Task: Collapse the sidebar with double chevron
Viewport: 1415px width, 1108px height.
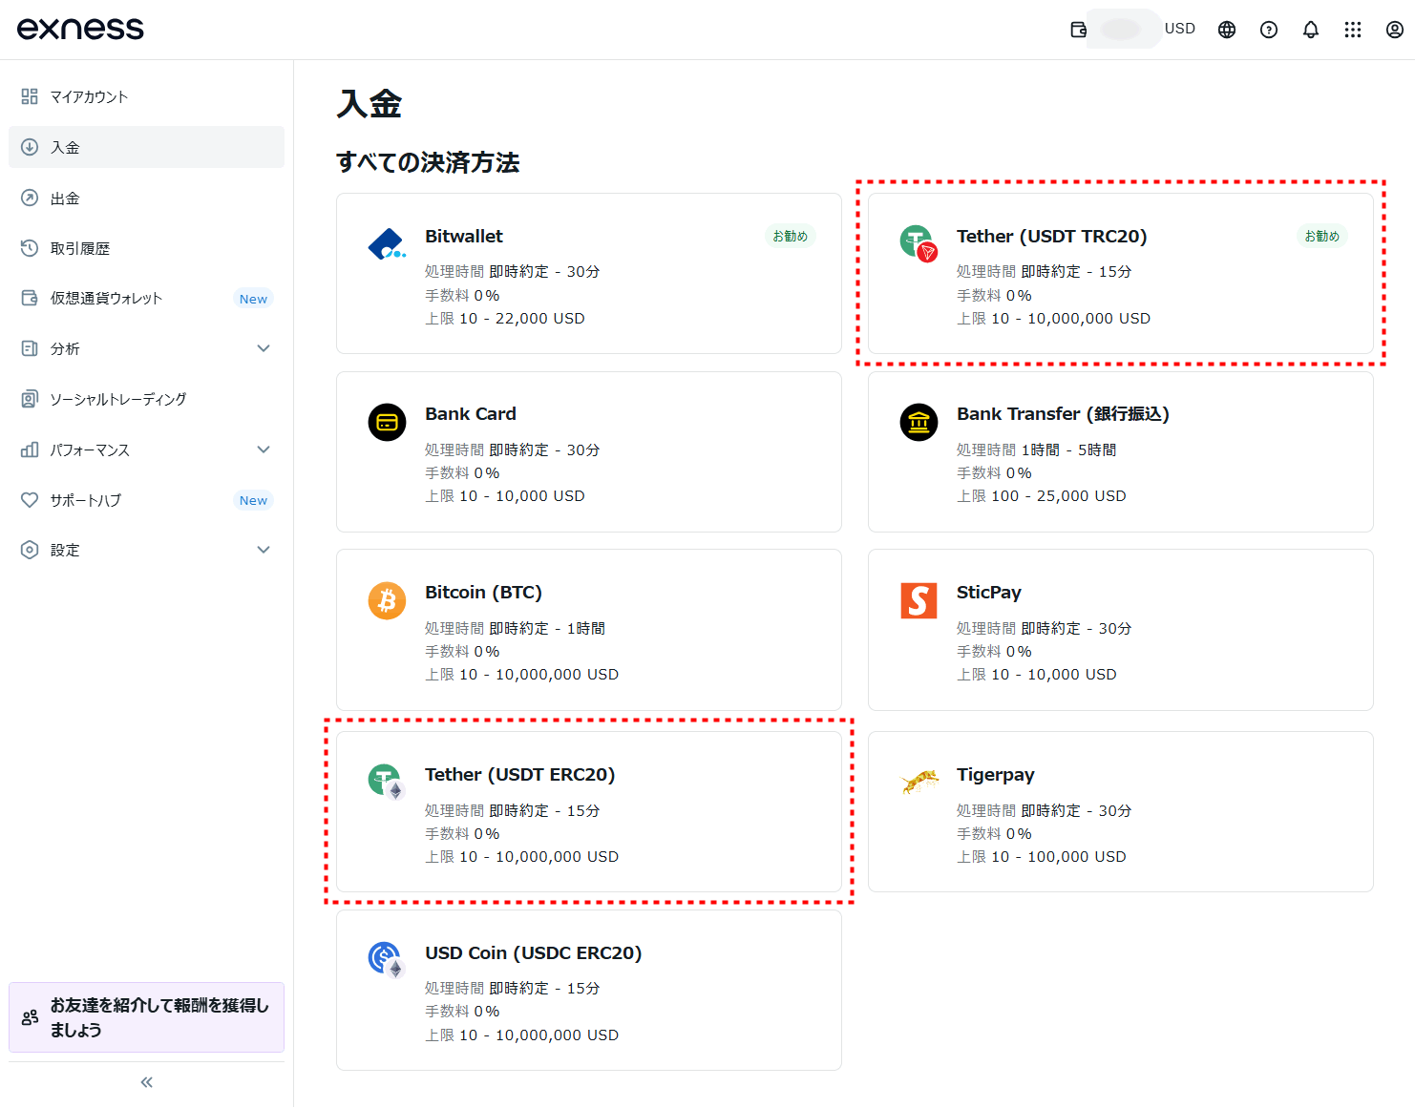Action: coord(146,1082)
